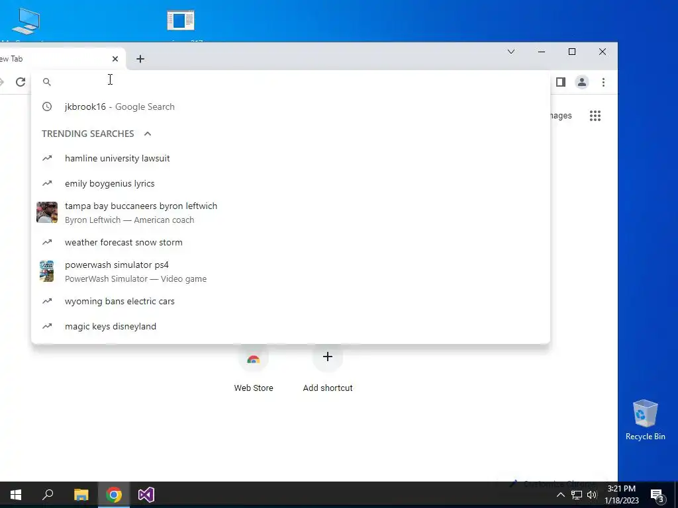
Task: Open a new tab with plus button
Action: click(x=140, y=59)
